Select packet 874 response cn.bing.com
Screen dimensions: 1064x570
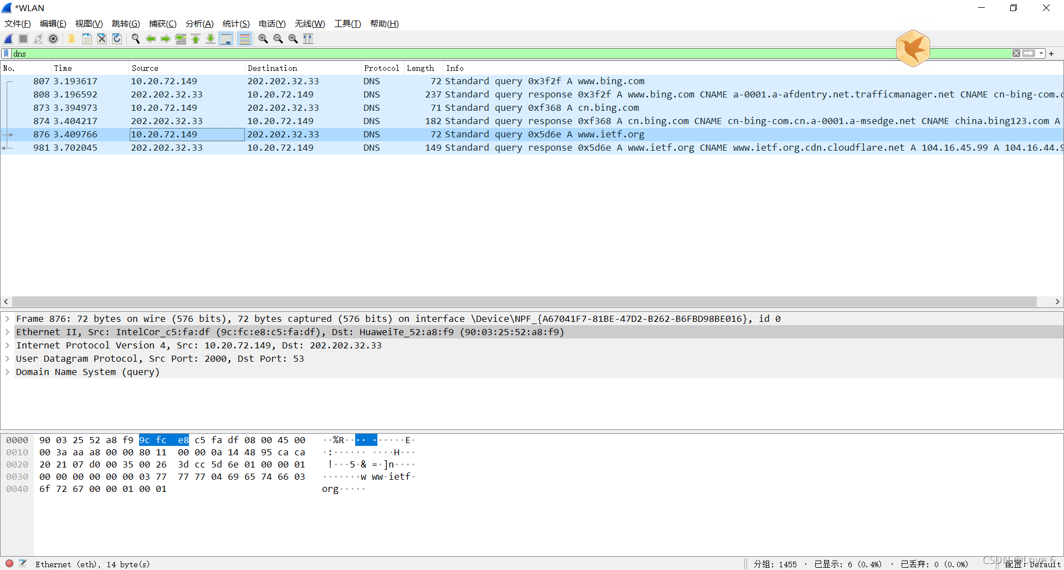tap(532, 121)
